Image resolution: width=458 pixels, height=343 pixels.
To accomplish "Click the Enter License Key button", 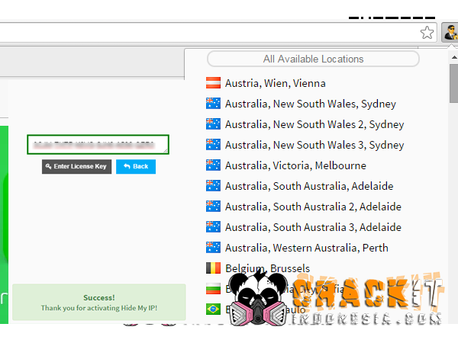I will click(76, 166).
